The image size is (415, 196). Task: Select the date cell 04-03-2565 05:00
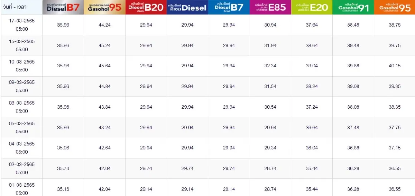pyautogui.click(x=22, y=148)
